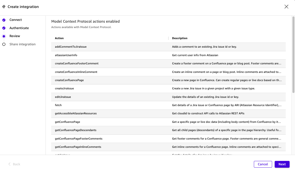Click the editJiraIssue description text
This screenshot has width=295, height=172.
click(205, 97)
